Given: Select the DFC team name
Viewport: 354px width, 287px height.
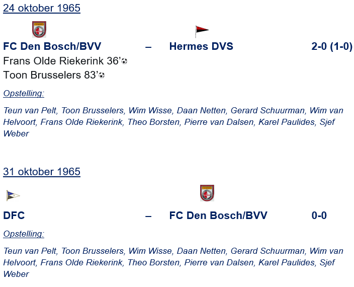Looking at the screenshot, I should tap(14, 216).
